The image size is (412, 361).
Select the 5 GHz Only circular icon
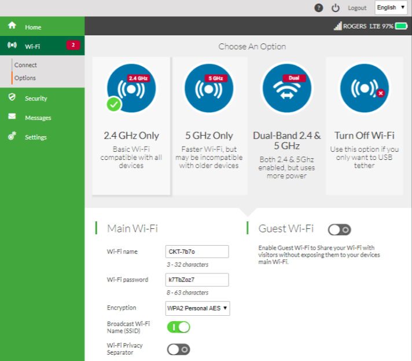pos(209,88)
